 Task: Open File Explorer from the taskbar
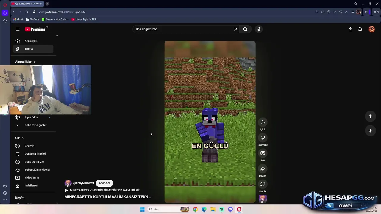pos(213,209)
